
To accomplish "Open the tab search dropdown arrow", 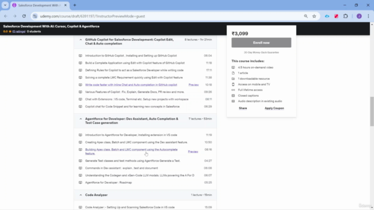I will tap(5, 5).
